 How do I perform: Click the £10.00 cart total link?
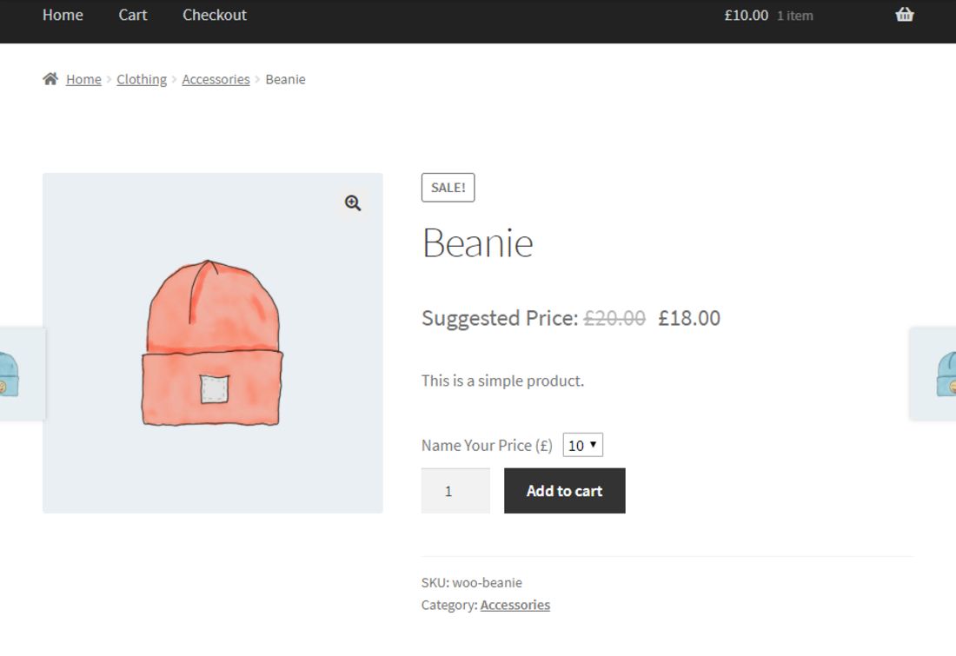click(747, 15)
